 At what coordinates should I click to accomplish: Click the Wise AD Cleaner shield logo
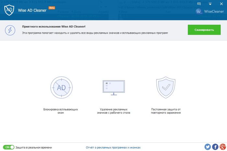click(x=9, y=10)
